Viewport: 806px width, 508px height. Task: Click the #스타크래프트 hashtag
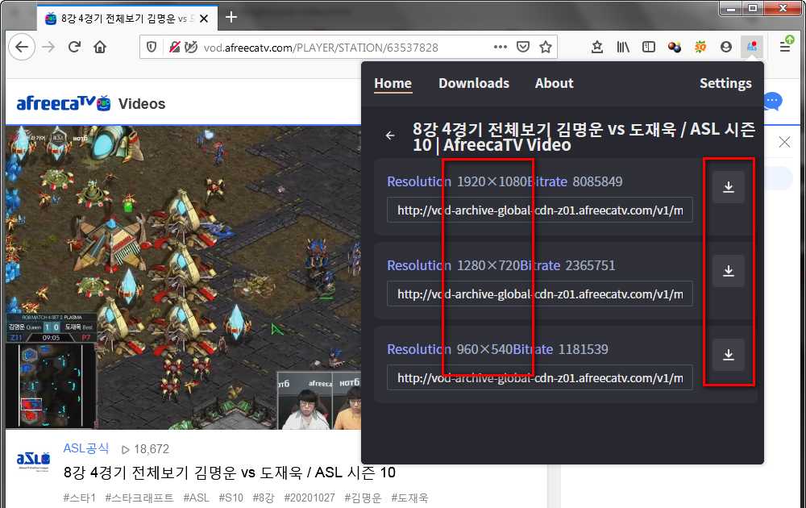(x=139, y=498)
